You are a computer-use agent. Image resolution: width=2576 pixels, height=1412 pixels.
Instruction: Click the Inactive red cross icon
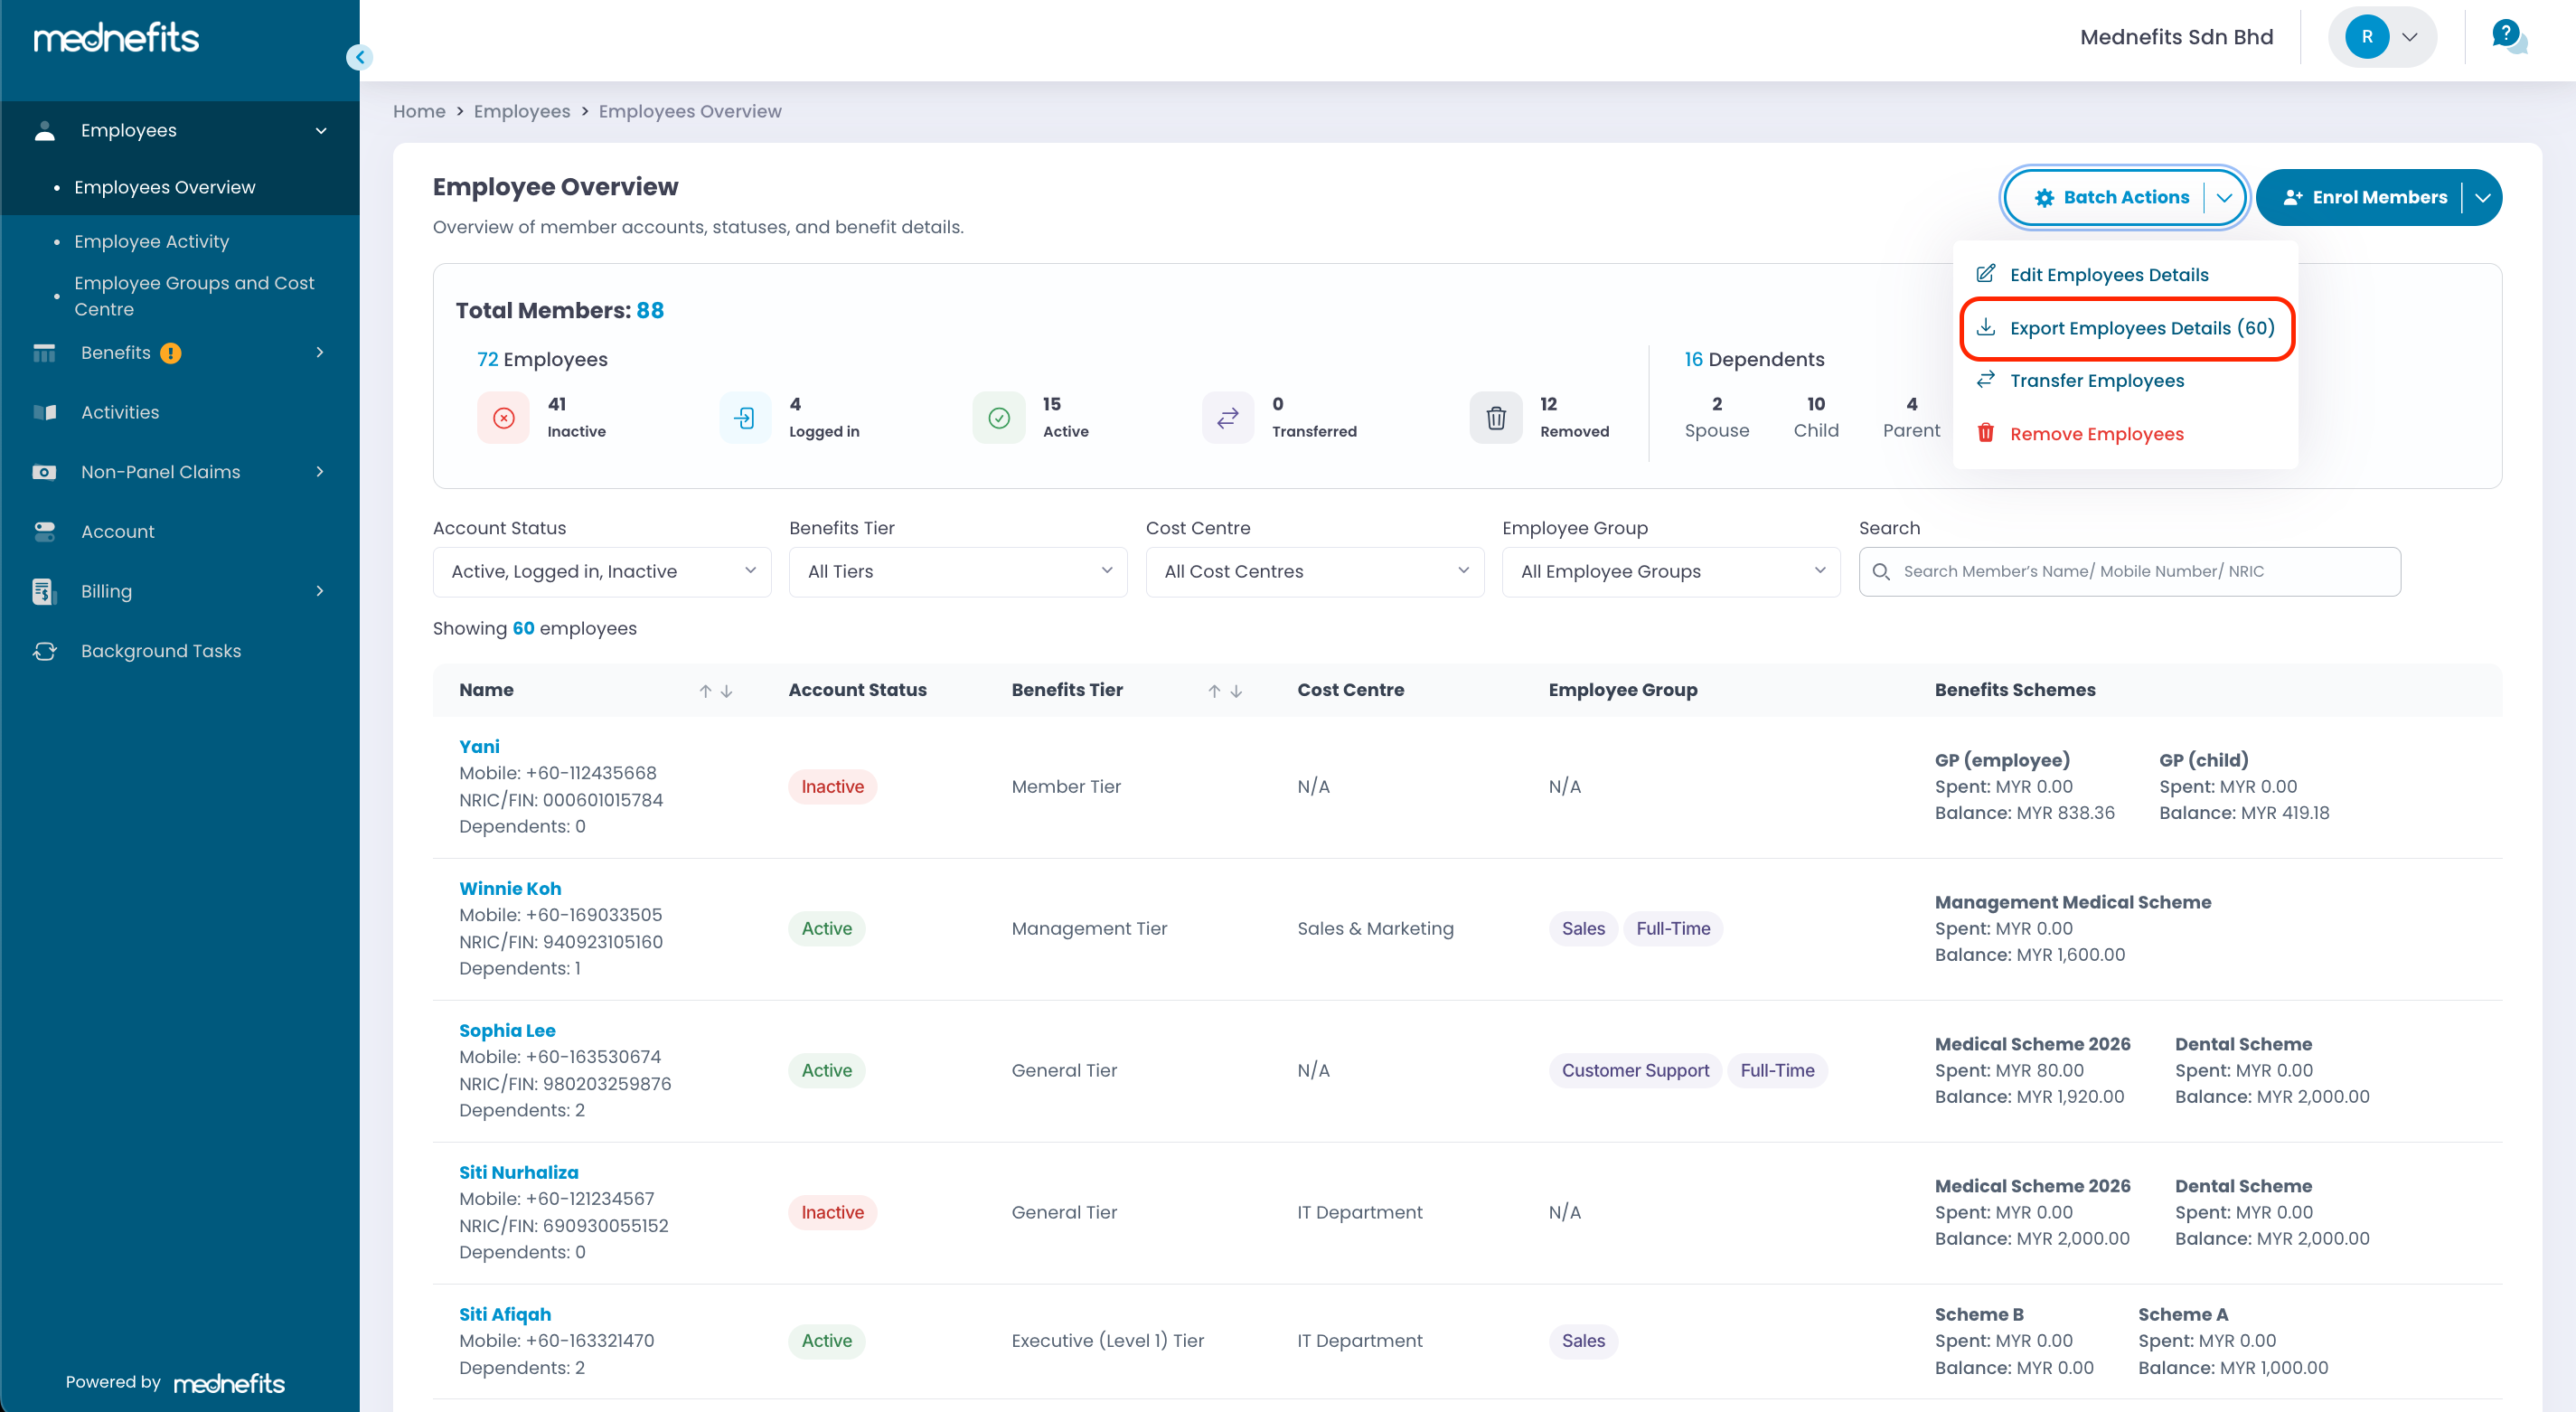click(503, 418)
